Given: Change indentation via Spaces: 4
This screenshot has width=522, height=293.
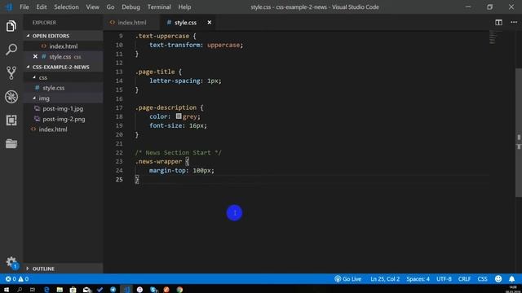Looking at the screenshot, I should [x=418, y=279].
